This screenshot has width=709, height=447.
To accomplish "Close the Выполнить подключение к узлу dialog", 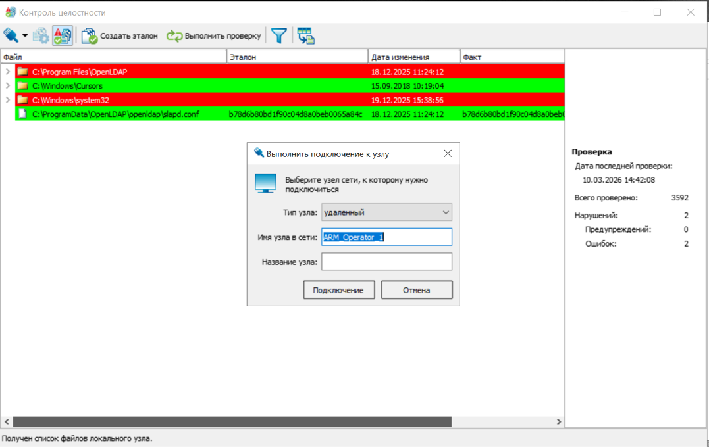I will coord(448,154).
